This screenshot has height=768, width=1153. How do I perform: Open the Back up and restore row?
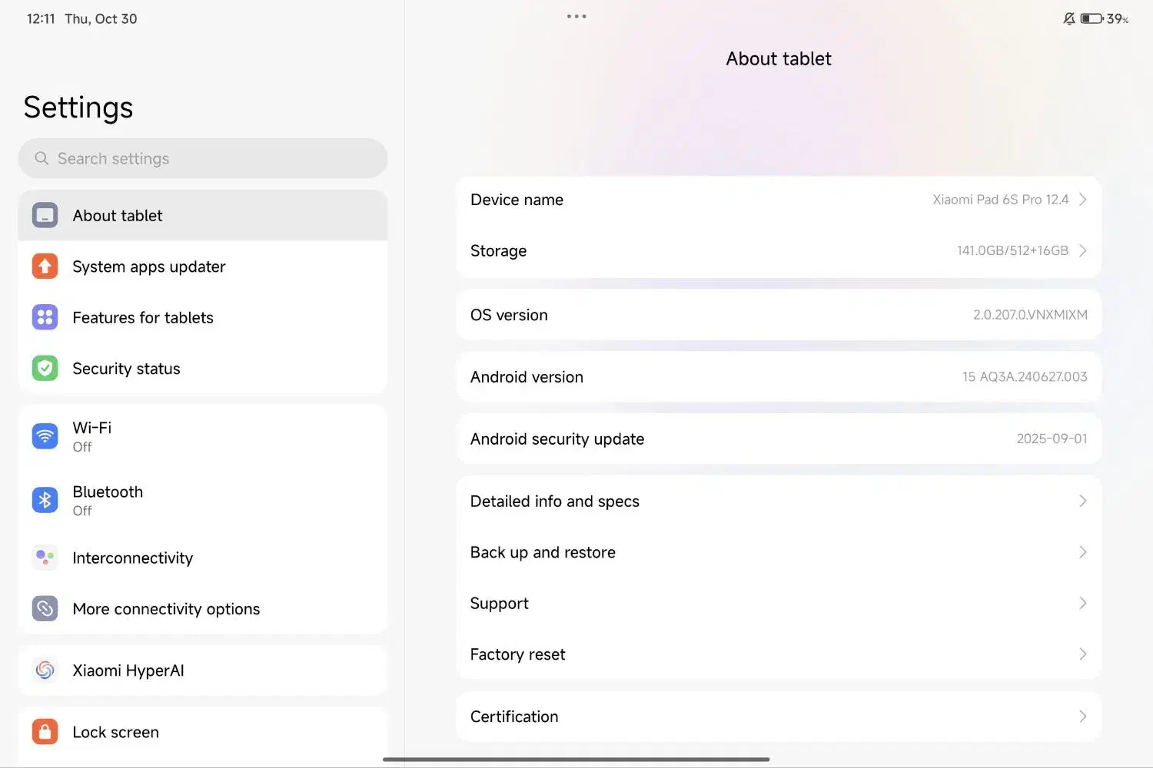(x=778, y=552)
